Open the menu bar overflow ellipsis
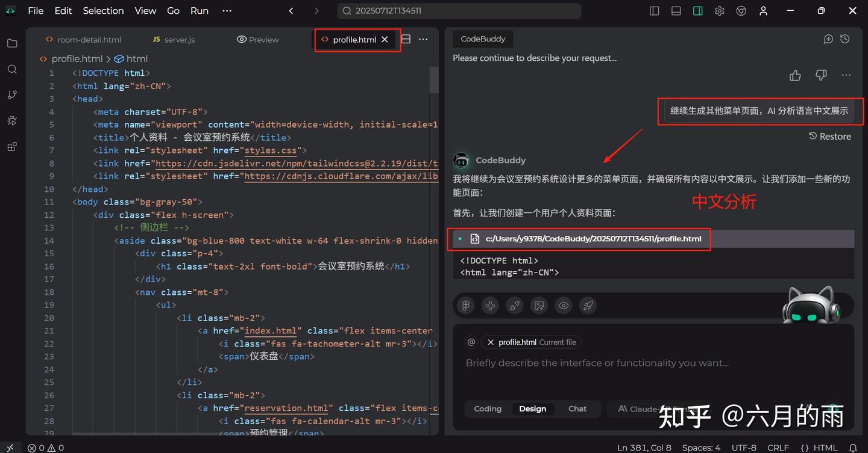868x453 pixels. tap(227, 11)
